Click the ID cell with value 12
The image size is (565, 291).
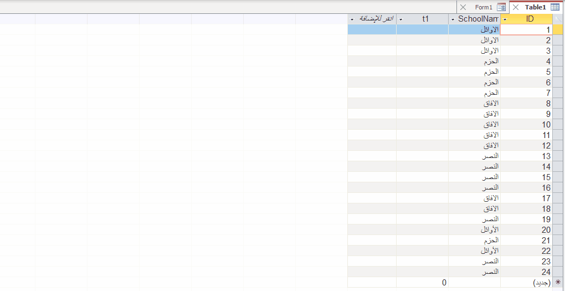click(526, 145)
